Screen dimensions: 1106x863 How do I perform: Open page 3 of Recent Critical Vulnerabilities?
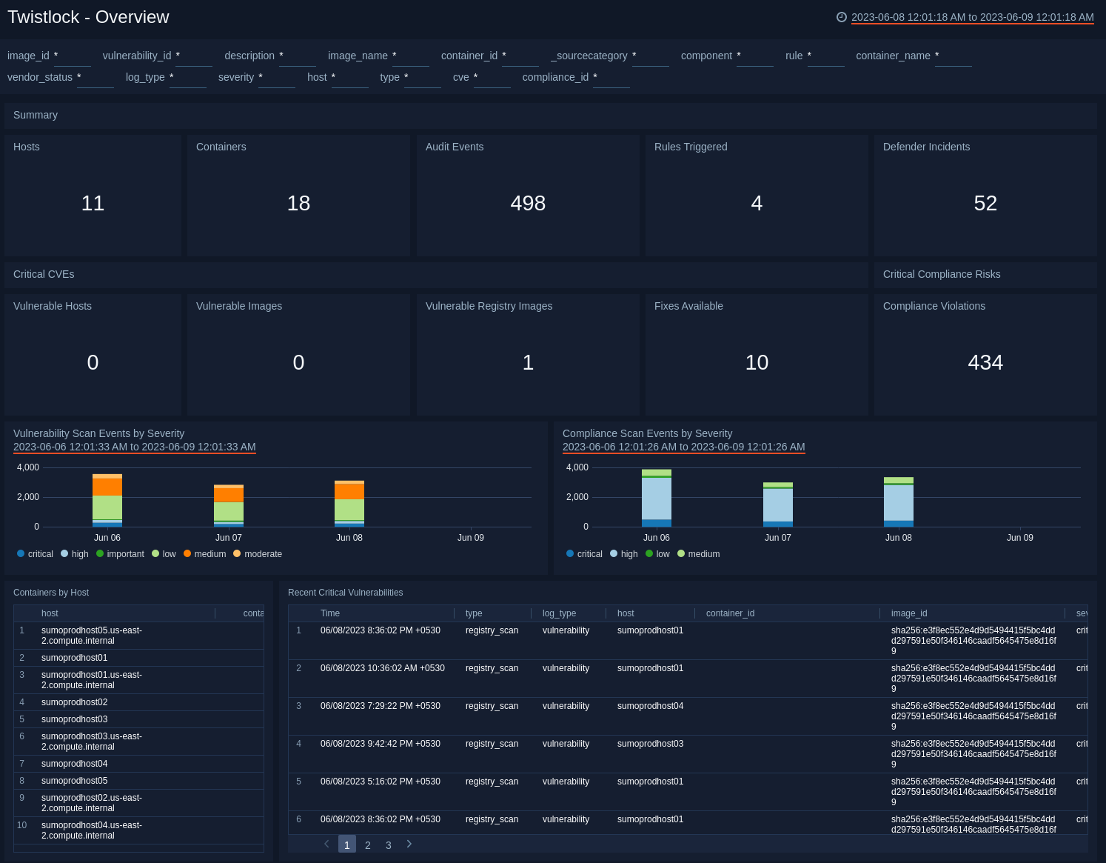389,844
